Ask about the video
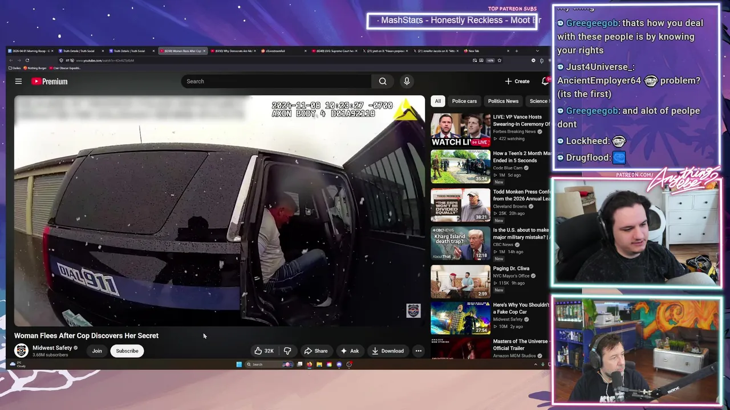Image resolution: width=730 pixels, height=410 pixels. click(350, 351)
